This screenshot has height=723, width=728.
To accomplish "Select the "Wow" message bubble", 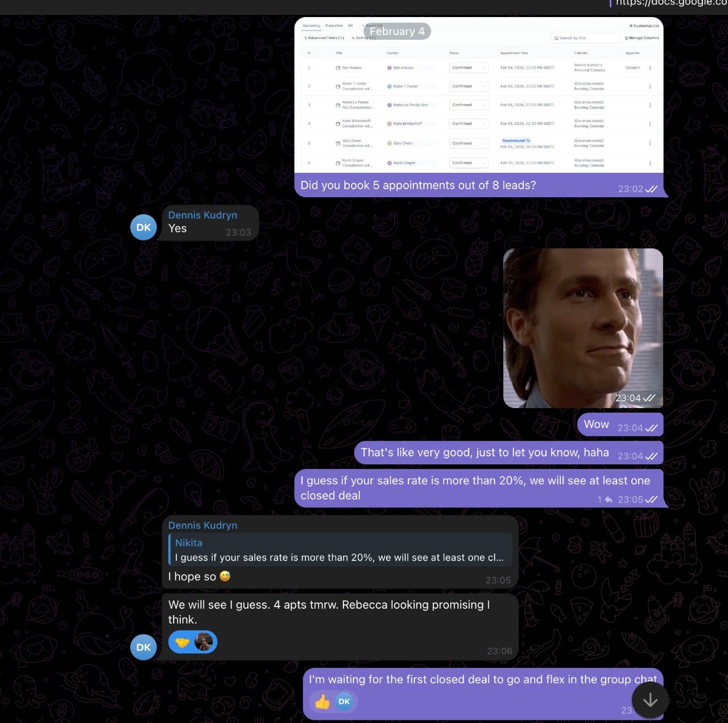I will tap(620, 425).
